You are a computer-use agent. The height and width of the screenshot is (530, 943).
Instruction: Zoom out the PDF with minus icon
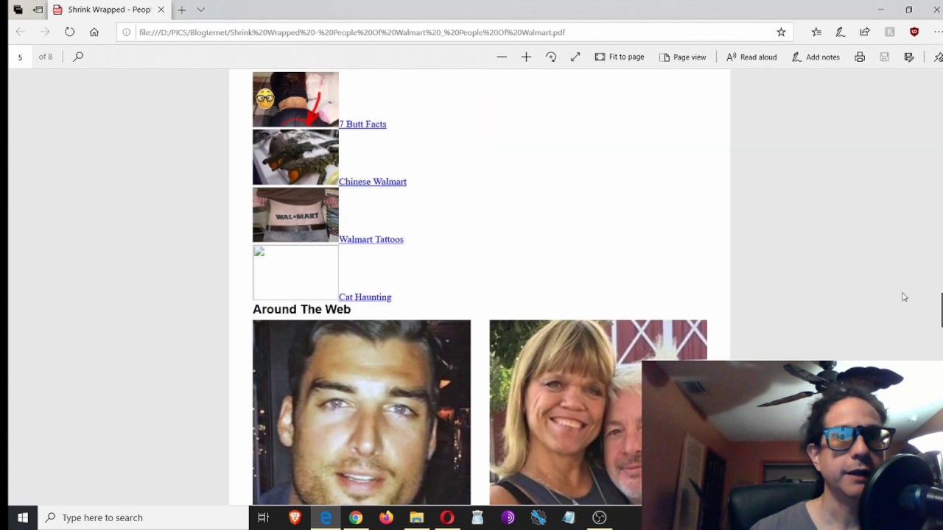click(x=502, y=57)
